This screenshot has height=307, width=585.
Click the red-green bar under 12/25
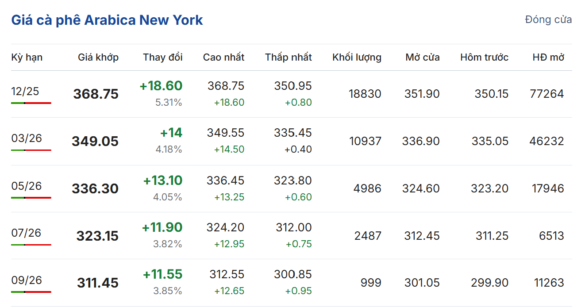point(31,103)
